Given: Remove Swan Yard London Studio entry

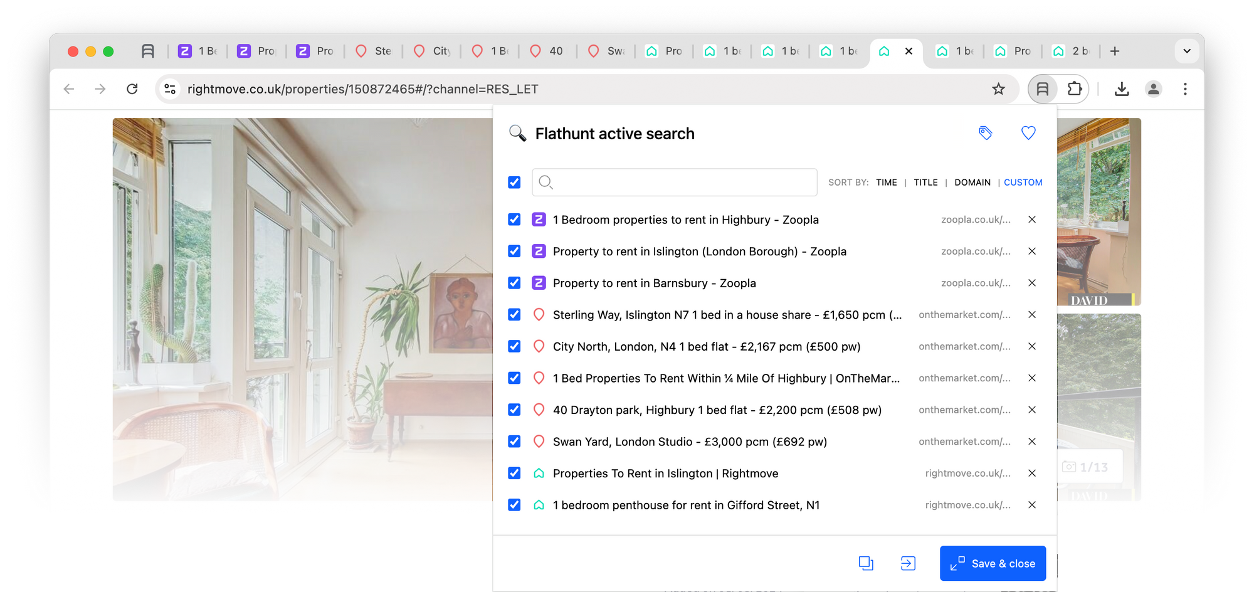Looking at the screenshot, I should click(x=1032, y=442).
